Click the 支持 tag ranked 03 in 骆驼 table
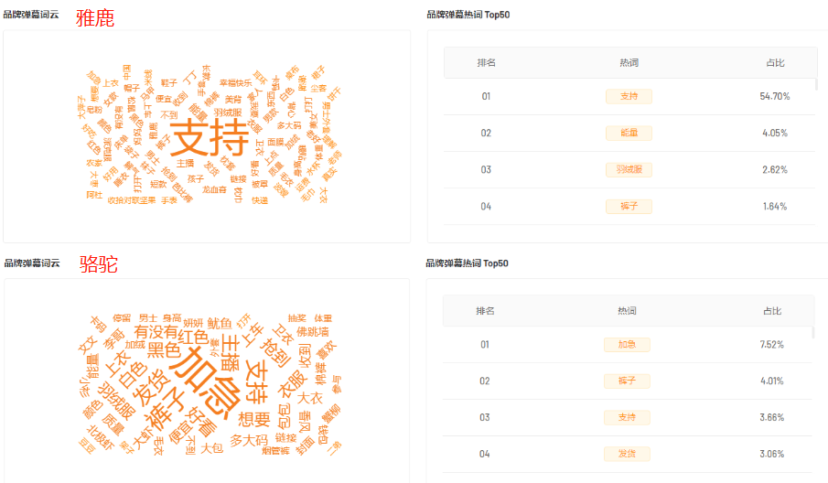 click(627, 417)
